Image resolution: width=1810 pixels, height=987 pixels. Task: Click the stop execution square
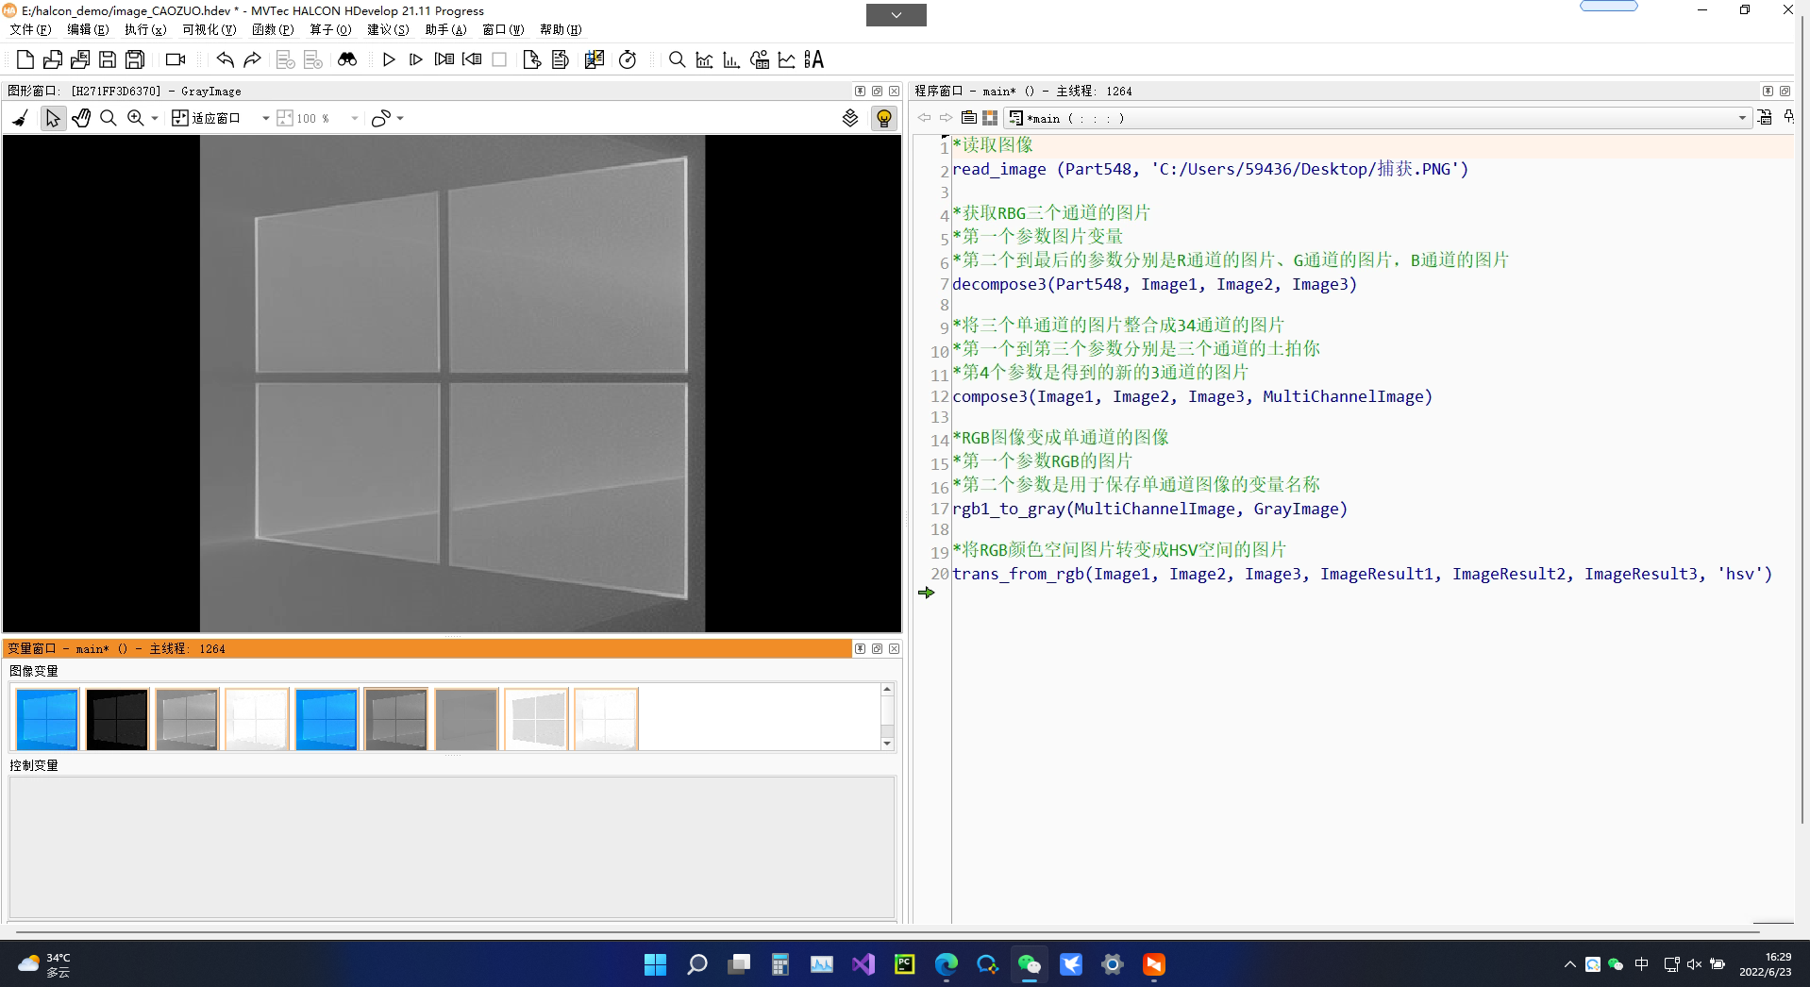(x=499, y=59)
